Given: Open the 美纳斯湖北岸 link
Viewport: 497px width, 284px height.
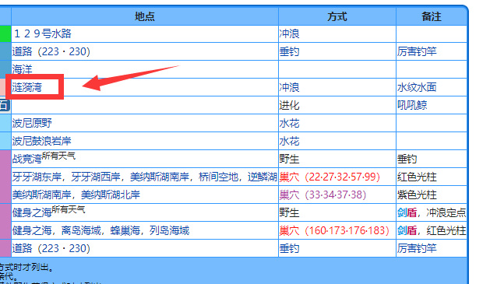Looking at the screenshot, I should click(111, 195).
